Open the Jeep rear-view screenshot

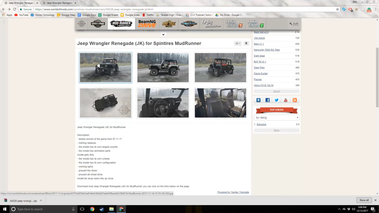click(x=220, y=68)
